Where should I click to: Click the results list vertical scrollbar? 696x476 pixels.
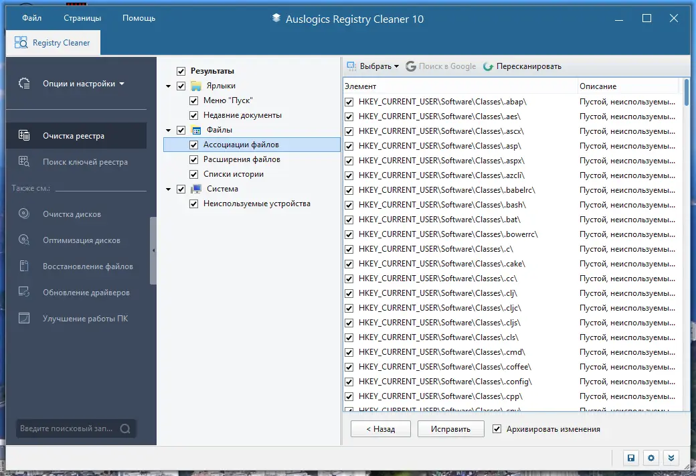coord(686,244)
